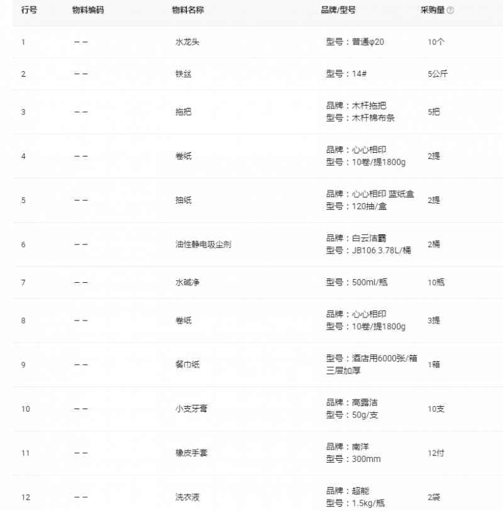Screen dimensions: 503x511
Task: Click 抽纸 in row 5
Action: point(184,200)
